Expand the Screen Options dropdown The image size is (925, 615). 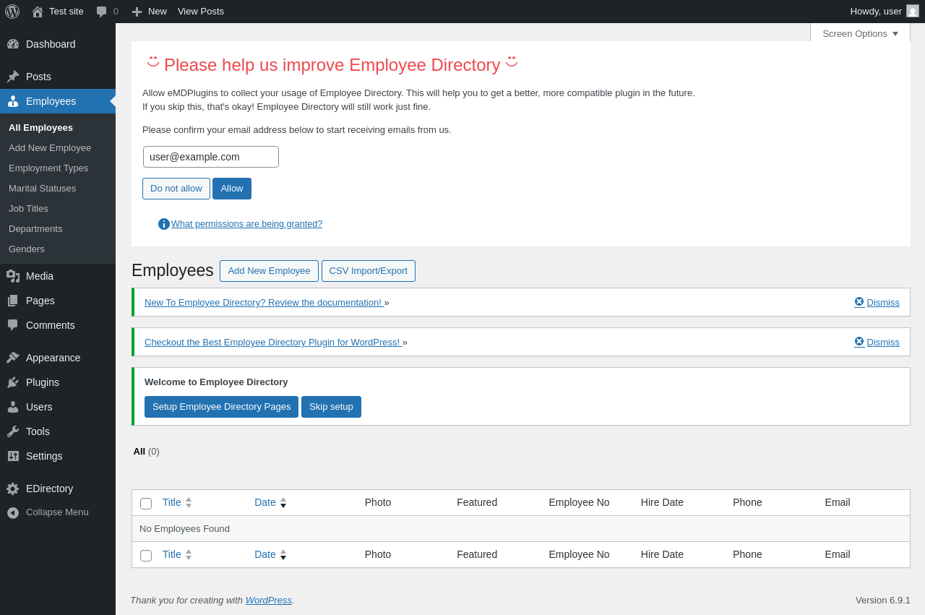[x=860, y=33]
